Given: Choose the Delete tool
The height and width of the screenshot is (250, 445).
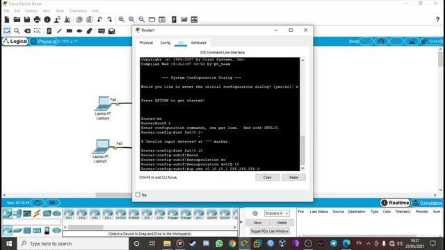Looking at the screenshot, I should click(27, 31).
